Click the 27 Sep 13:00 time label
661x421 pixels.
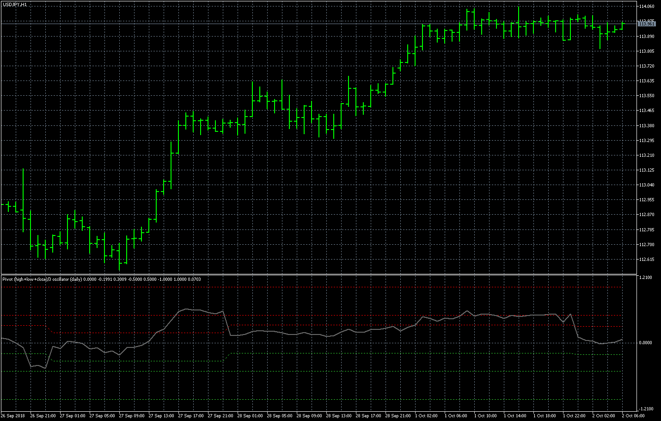pos(161,416)
